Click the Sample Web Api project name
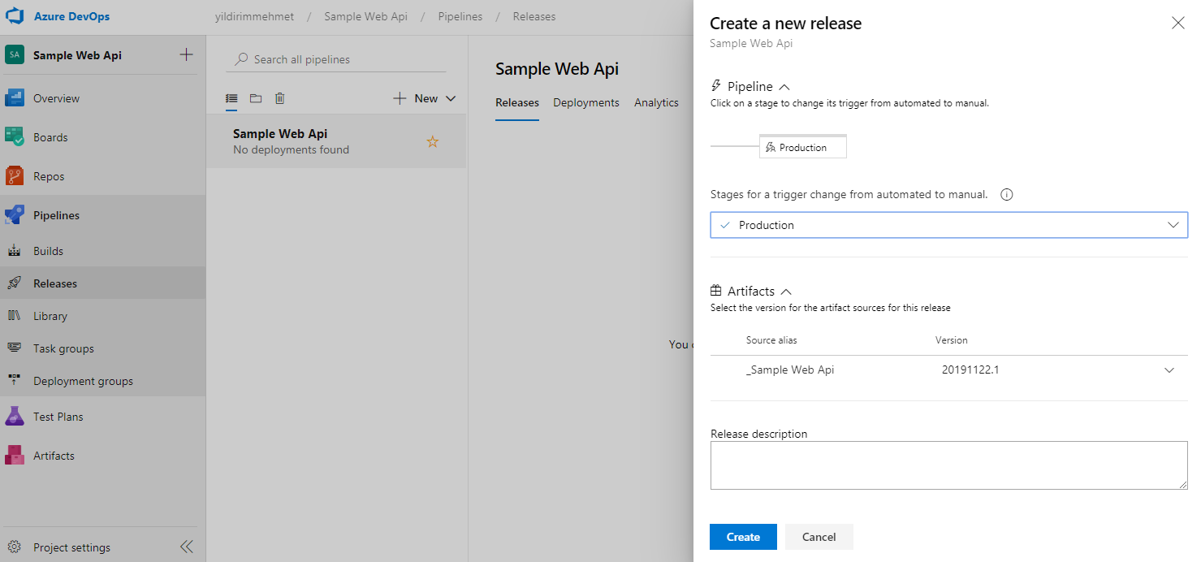The width and height of the screenshot is (1201, 562). coord(77,55)
